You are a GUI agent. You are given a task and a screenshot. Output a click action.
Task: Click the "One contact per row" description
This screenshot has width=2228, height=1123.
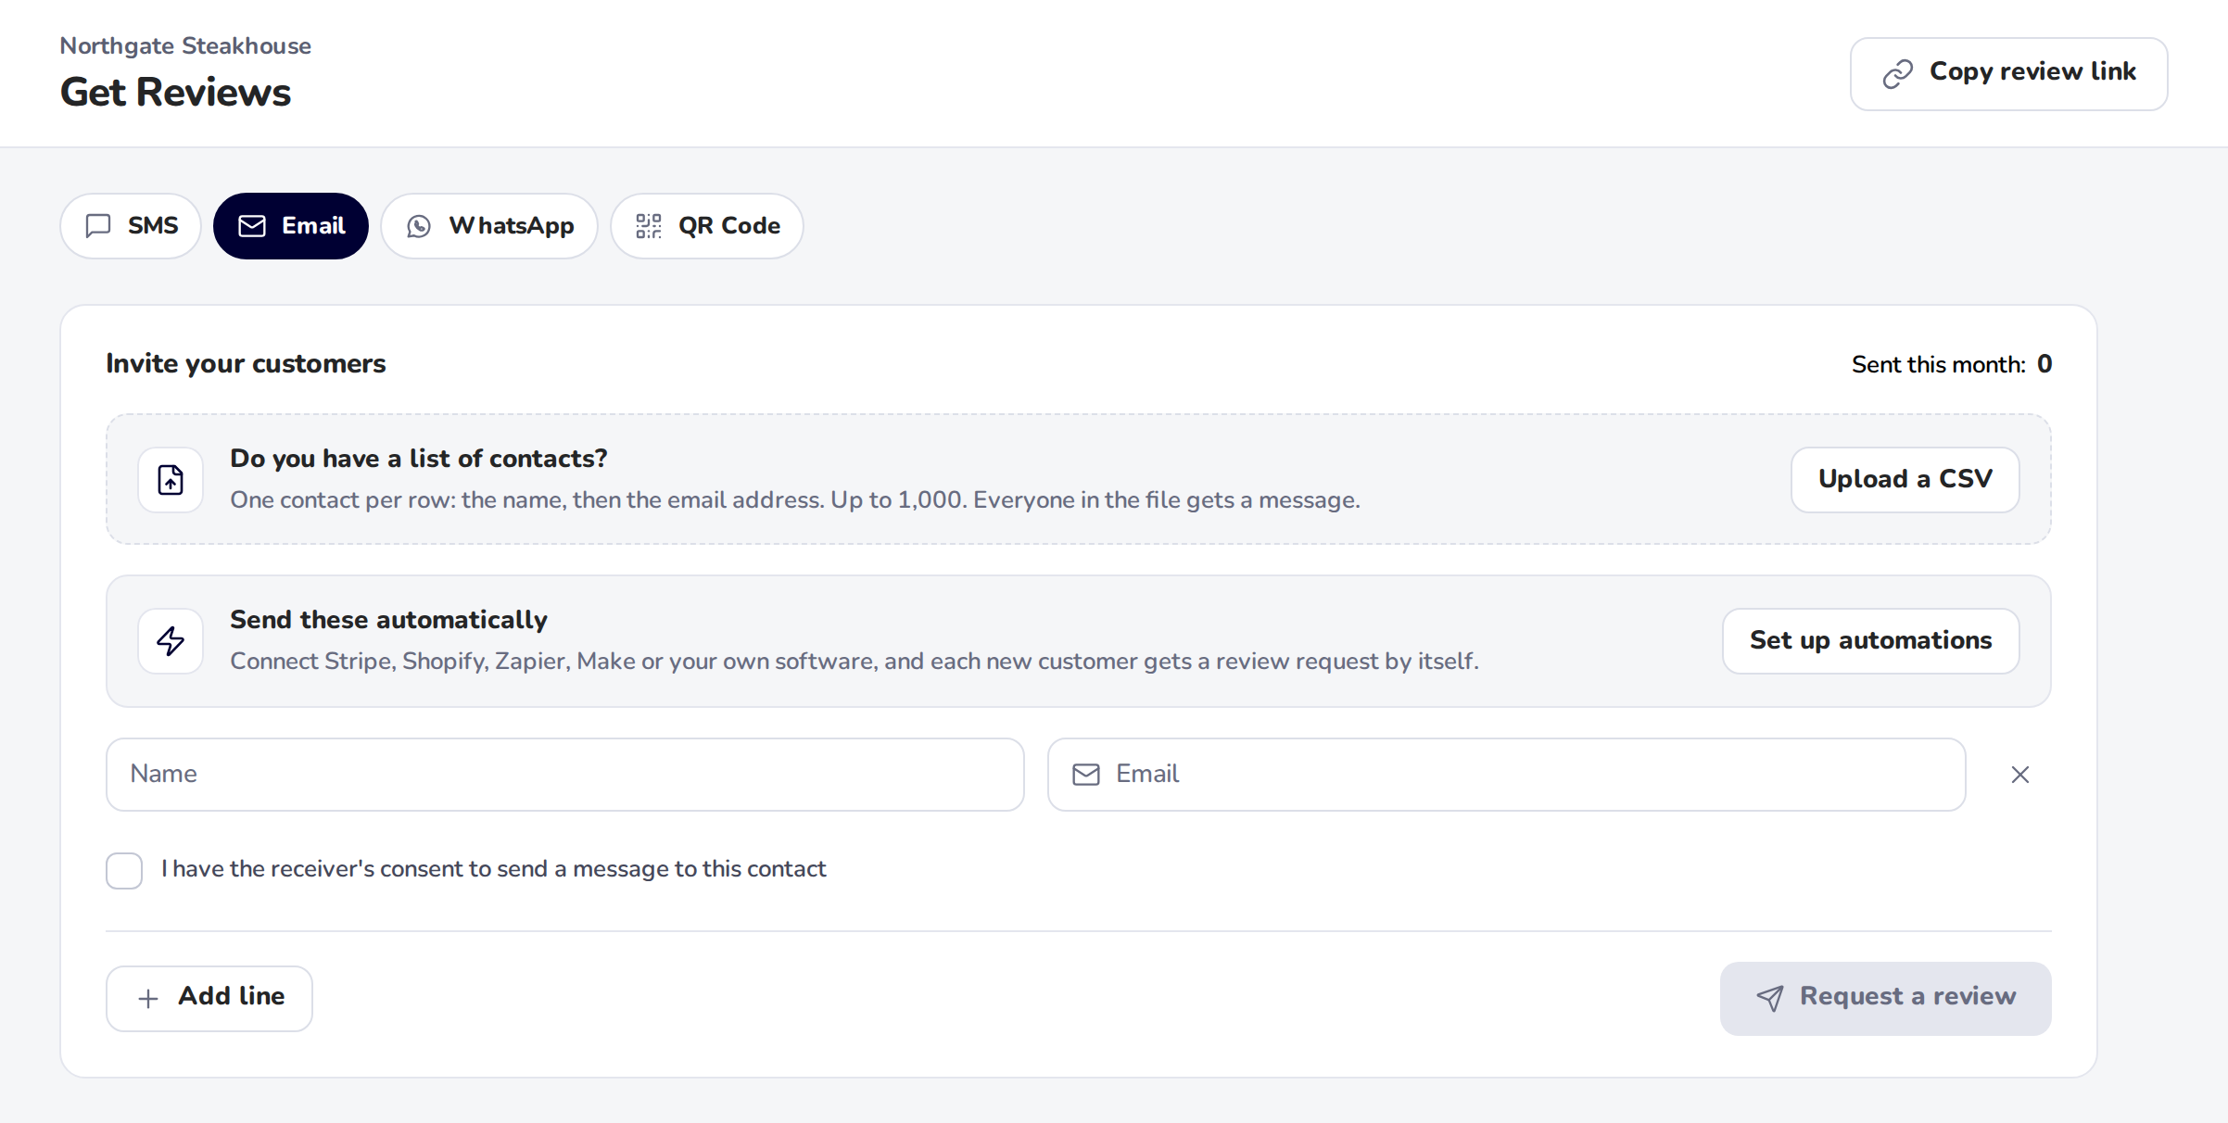(795, 500)
